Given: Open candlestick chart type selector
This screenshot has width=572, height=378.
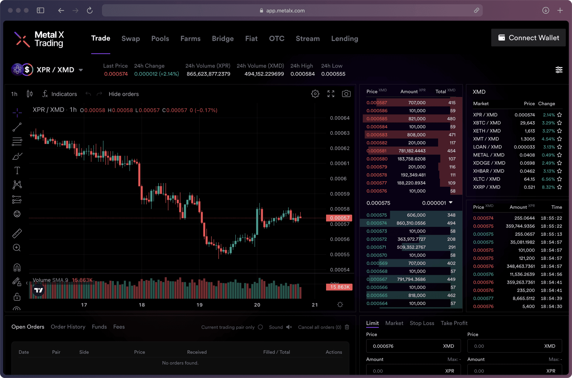Looking at the screenshot, I should pos(29,94).
